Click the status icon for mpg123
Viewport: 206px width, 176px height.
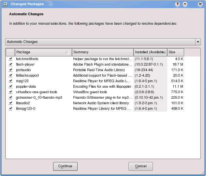click(x=10, y=81)
